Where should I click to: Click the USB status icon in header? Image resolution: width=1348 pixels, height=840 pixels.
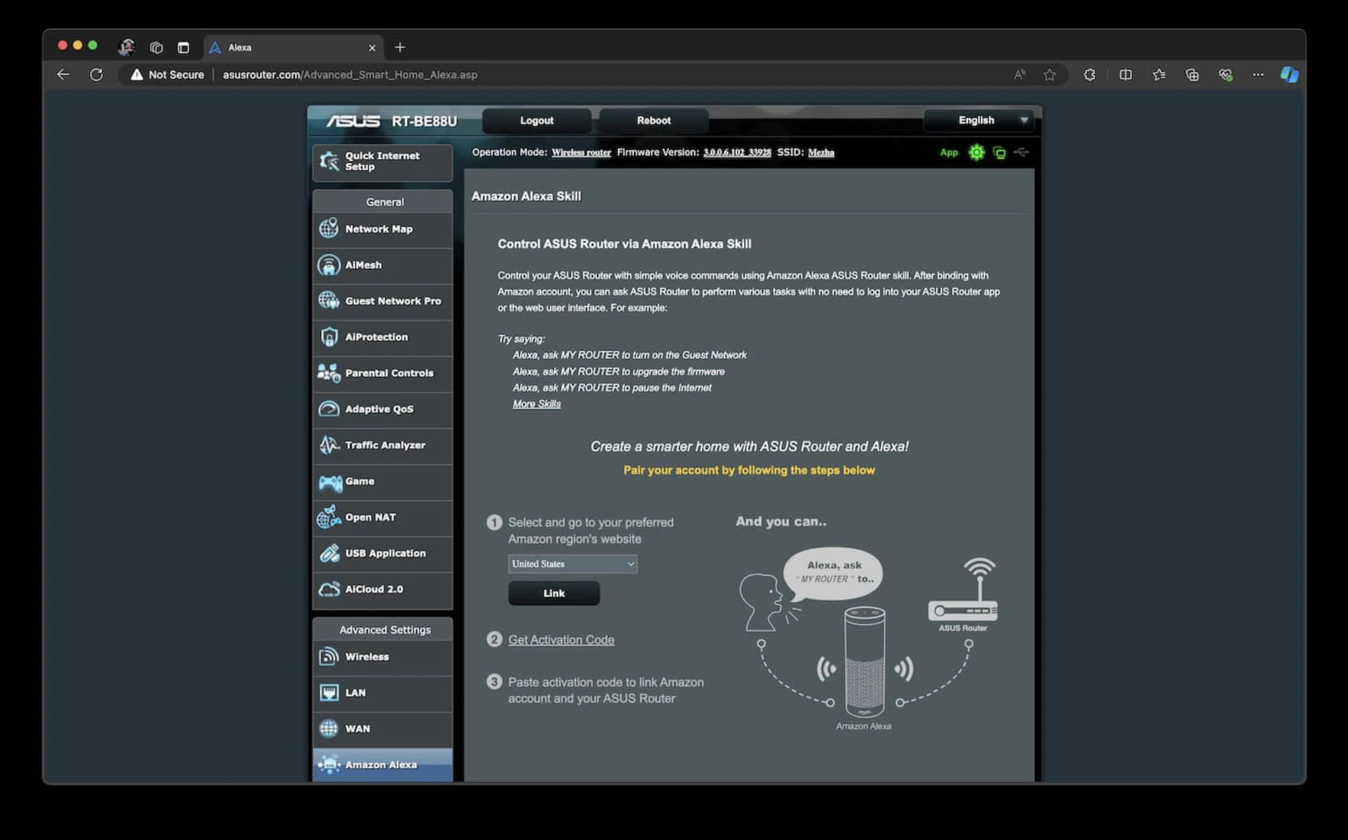1022,152
